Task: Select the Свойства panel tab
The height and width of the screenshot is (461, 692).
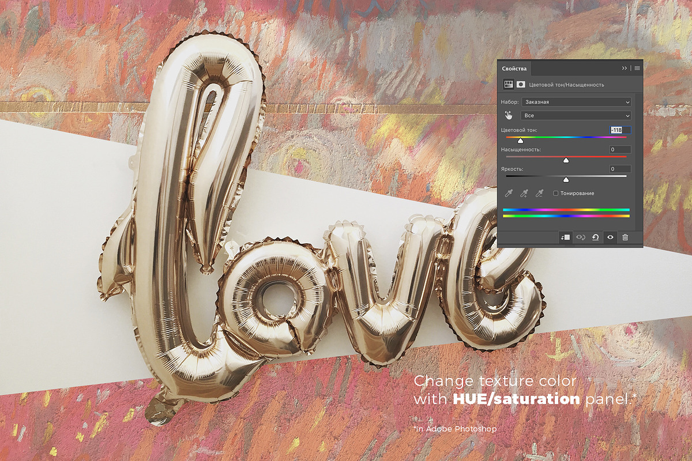Action: pos(514,69)
